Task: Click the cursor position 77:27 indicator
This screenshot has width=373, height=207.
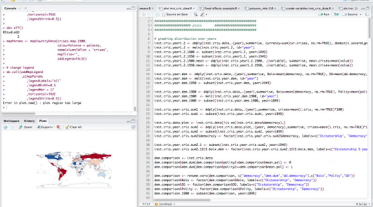Action: 146,204
